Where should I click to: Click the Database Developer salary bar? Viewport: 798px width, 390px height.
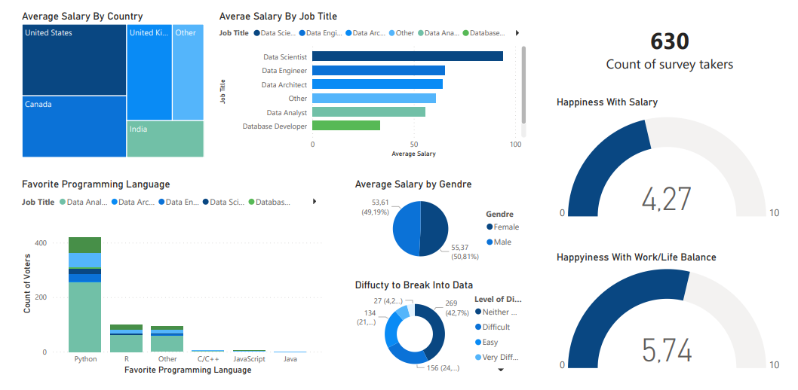[x=345, y=126]
